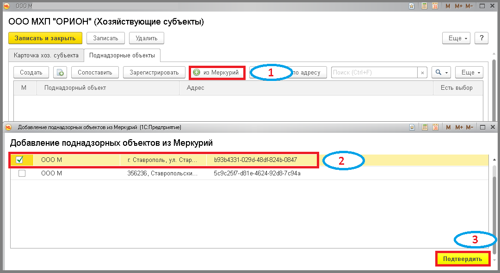Open the calculator in the Добавление dialog title bar
This screenshot has height=273, width=500.
(x=425, y=127)
